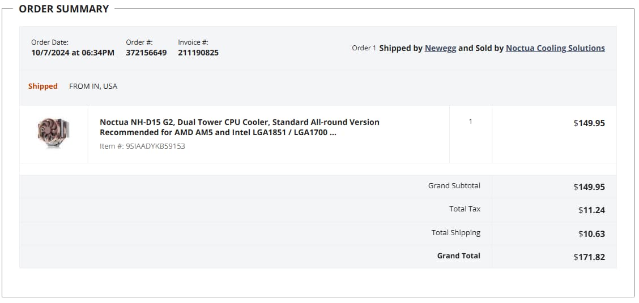Click the Noctua NH-D15 G2 cooler thumbnail
Image resolution: width=639 pixels, height=303 pixels.
pyautogui.click(x=53, y=133)
